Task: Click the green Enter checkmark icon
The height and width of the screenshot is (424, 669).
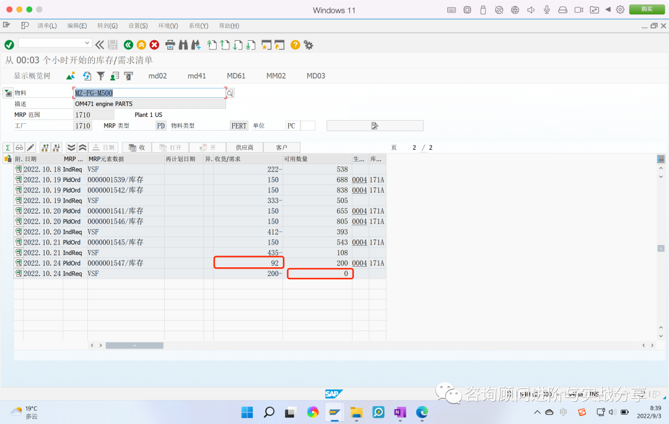Action: 9,45
